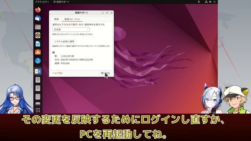Screen dimensions: 251x141
Task: Open the 言語サポート app menu in top bar
Action: coord(61,2)
